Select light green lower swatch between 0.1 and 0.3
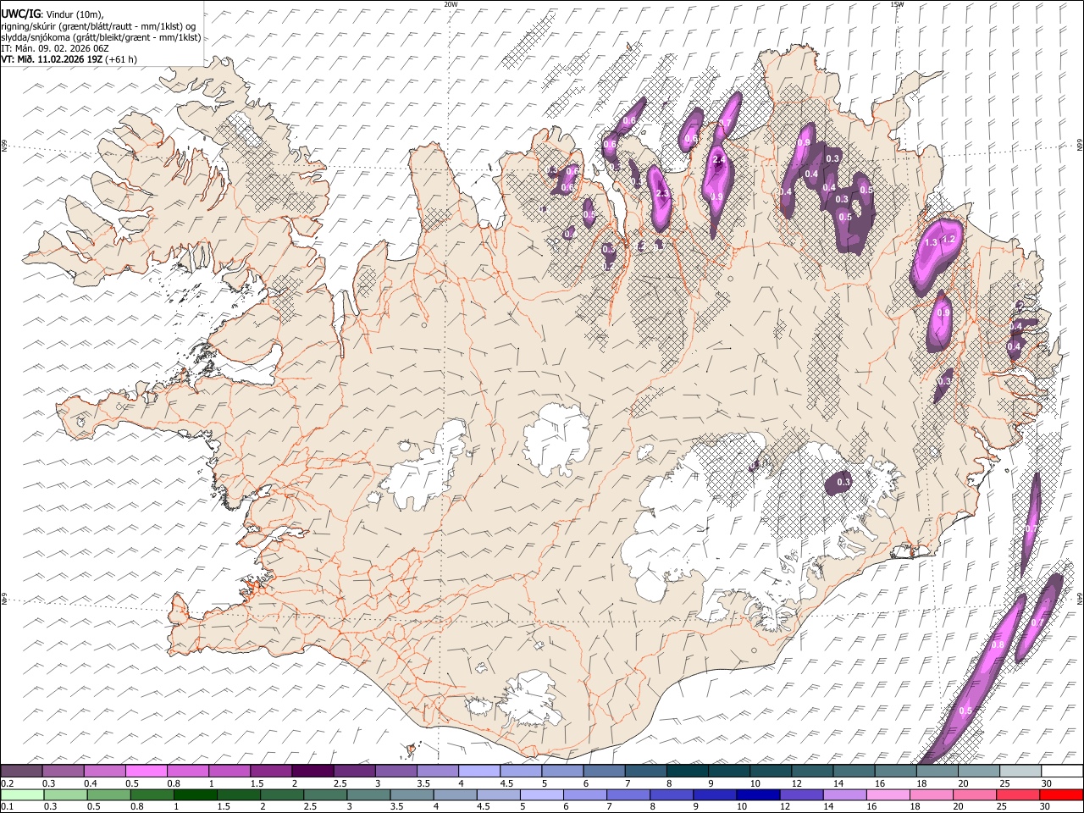Screen dimensions: 1084x813 pos(23,794)
